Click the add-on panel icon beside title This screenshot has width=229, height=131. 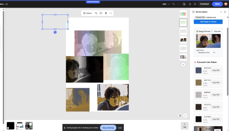(193, 12)
